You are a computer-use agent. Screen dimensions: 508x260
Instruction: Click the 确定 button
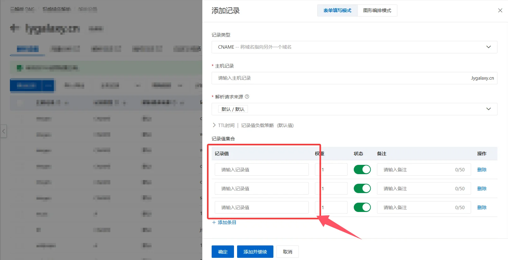(223, 252)
